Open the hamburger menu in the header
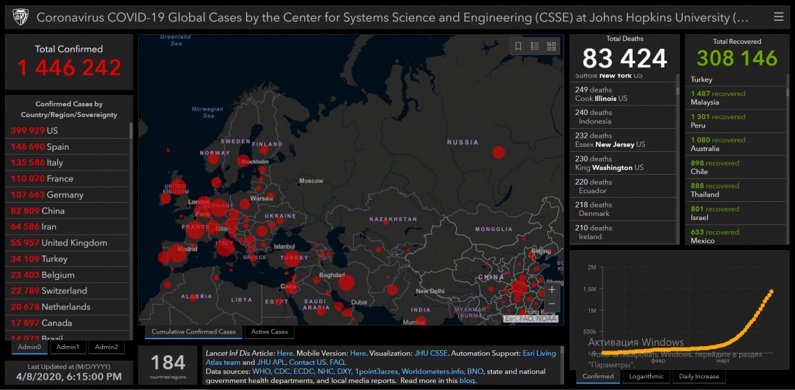 [x=778, y=17]
